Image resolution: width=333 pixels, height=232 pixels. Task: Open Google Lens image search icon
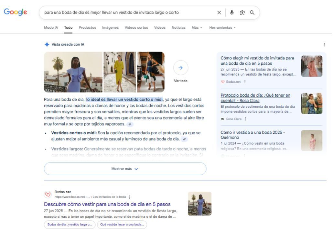click(242, 13)
